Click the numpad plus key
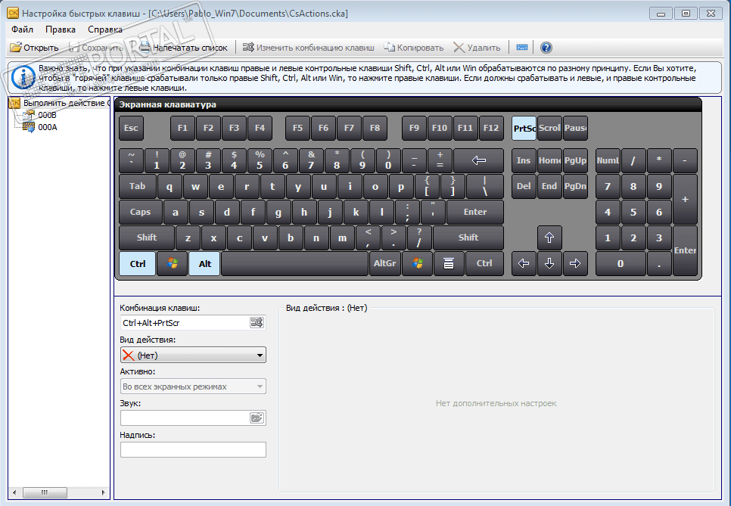The width and height of the screenshot is (731, 506). coord(685,200)
